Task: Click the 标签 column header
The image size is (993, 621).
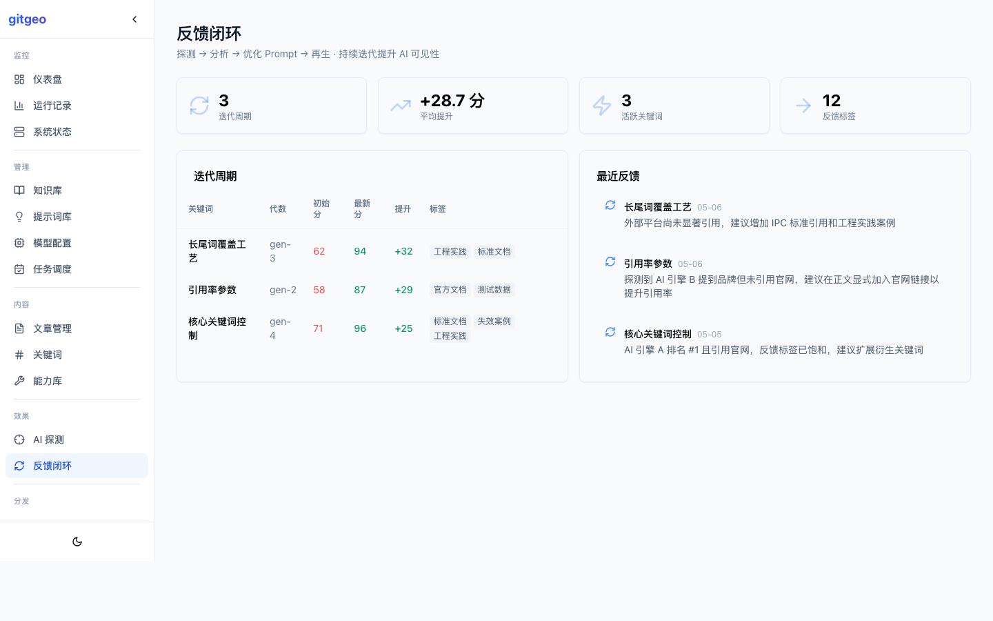Action: click(x=438, y=209)
